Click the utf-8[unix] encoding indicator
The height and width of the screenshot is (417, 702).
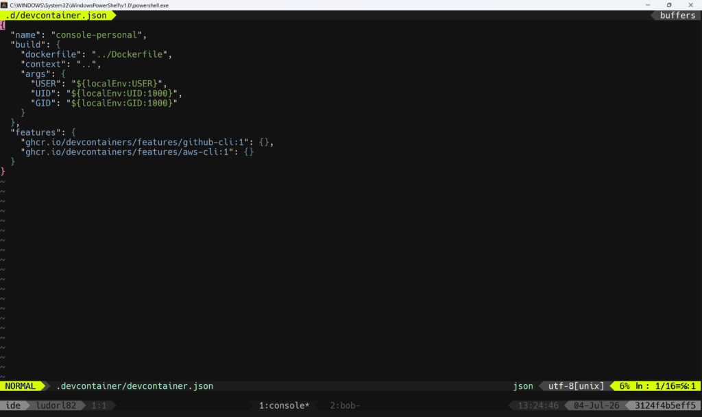(x=576, y=386)
